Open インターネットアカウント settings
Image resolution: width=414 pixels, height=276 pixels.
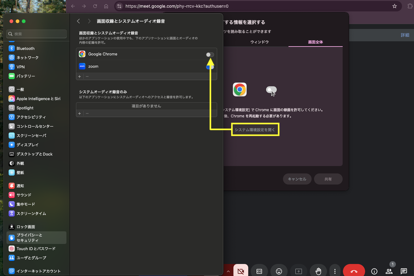click(36, 271)
